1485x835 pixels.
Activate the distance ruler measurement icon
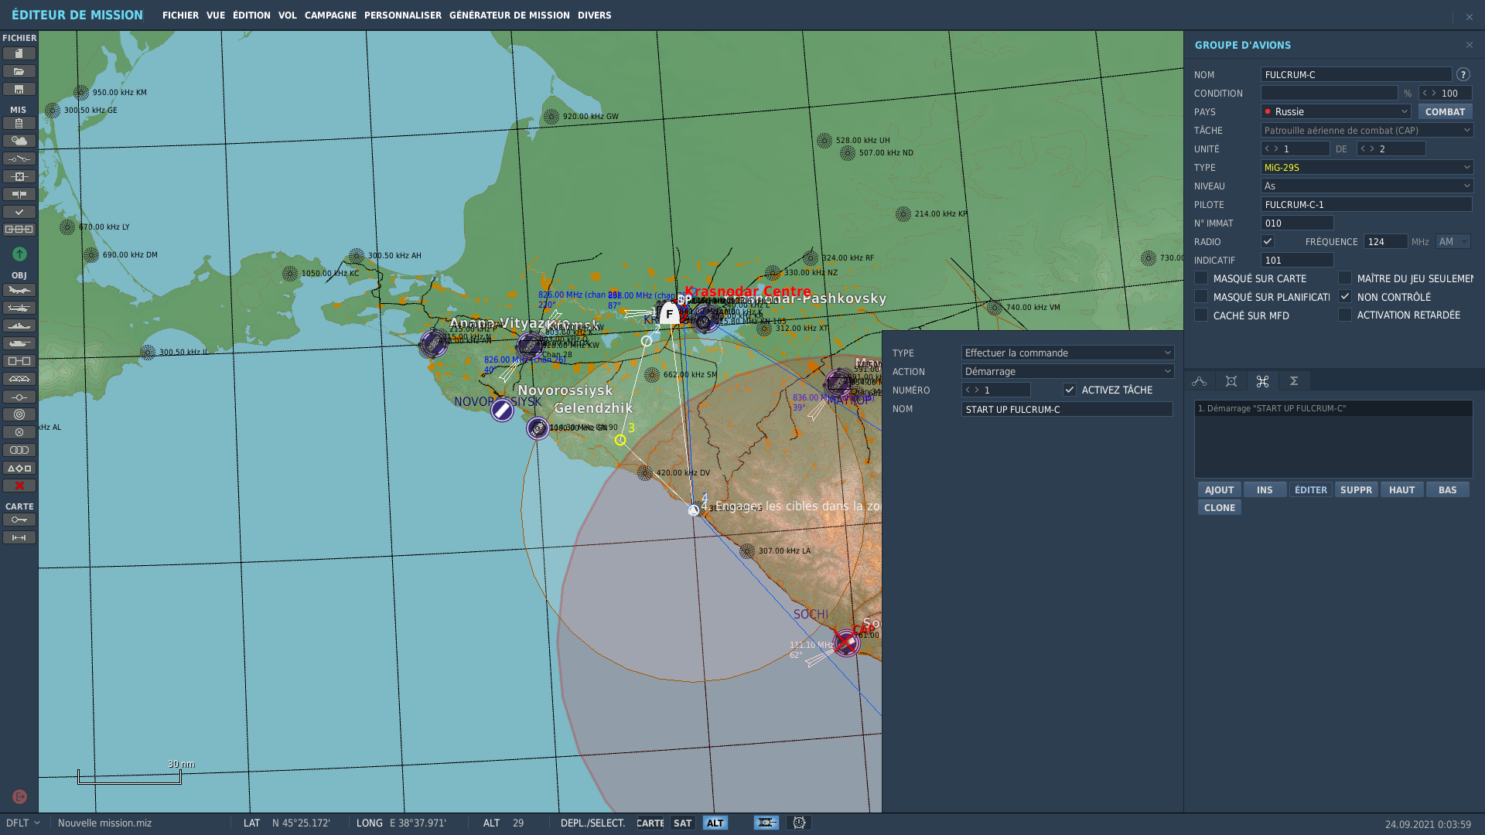(19, 537)
